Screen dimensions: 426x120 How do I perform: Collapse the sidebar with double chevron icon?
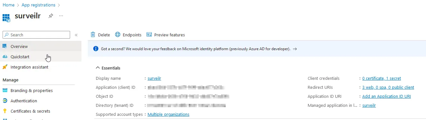[x=76, y=35]
